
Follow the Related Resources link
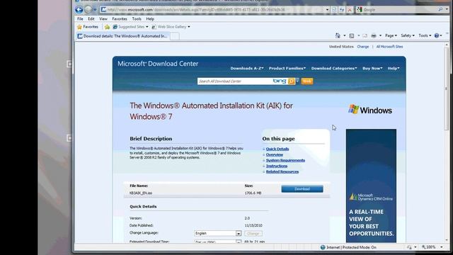coord(282,171)
